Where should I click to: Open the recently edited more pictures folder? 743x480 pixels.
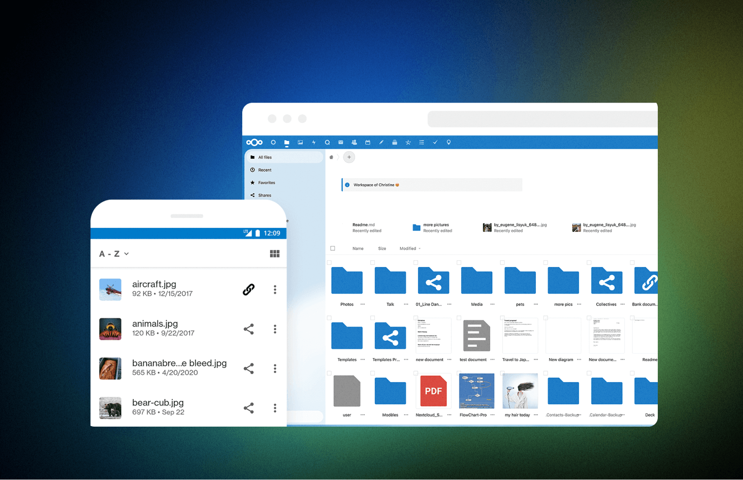tap(432, 228)
